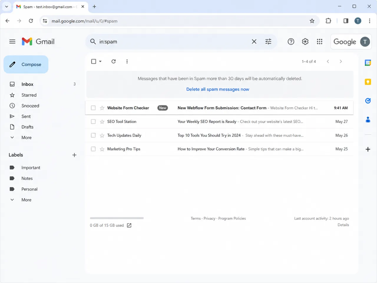Open the Top 10 Tools email

pyautogui.click(x=219, y=135)
